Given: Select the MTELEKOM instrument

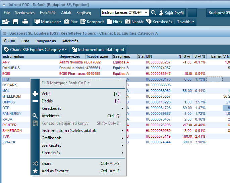Looking at the screenshot, I should click(11, 96).
